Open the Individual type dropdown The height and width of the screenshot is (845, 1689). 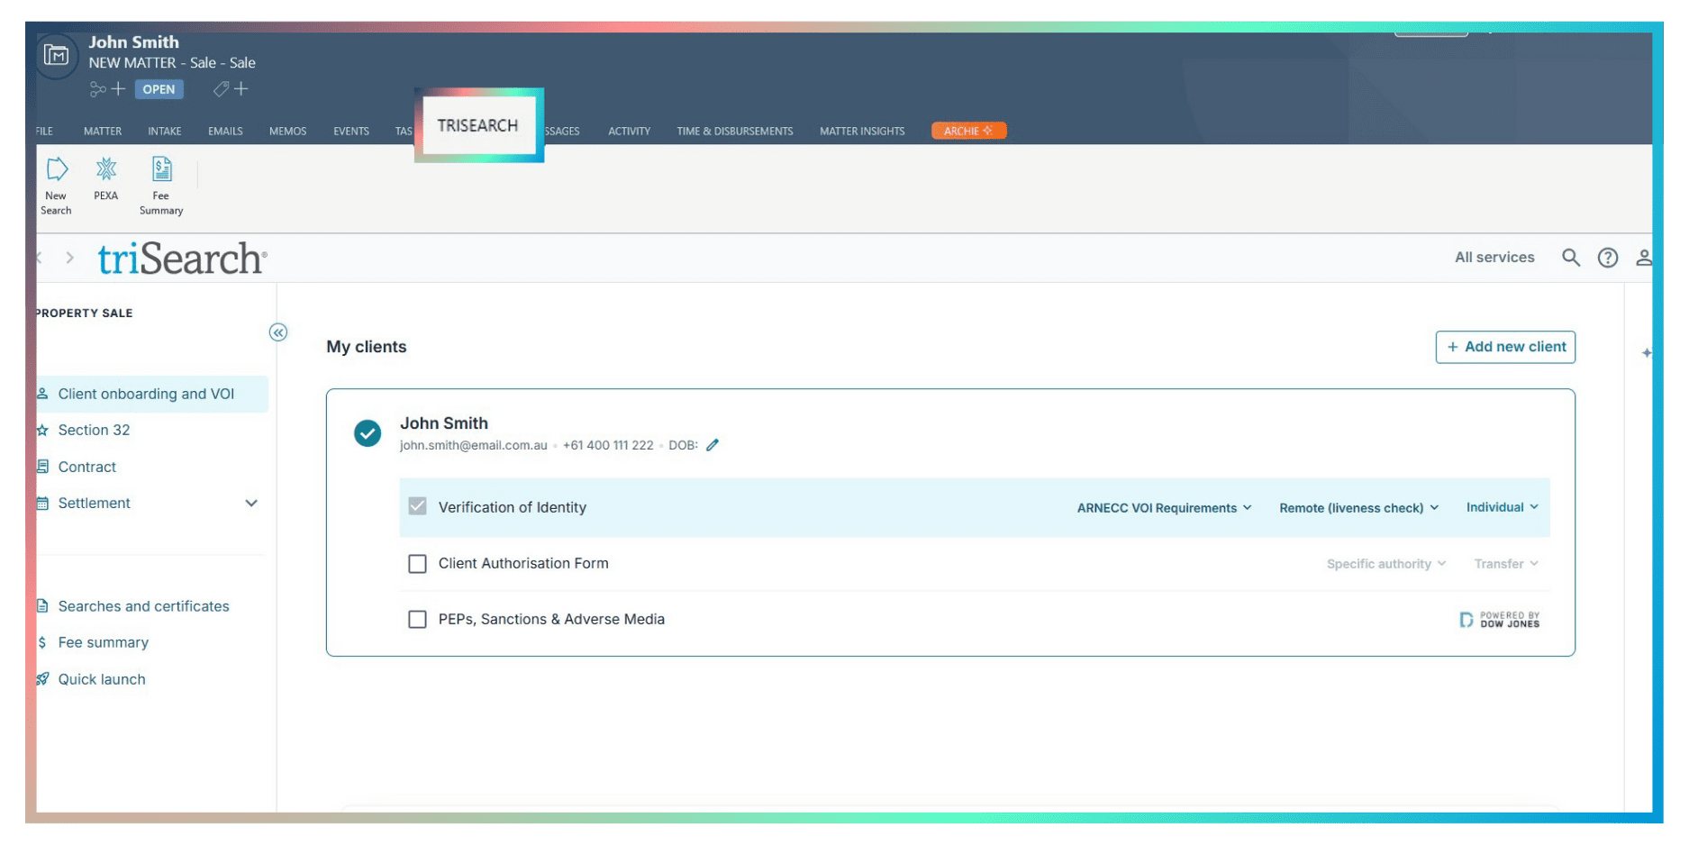(1502, 507)
